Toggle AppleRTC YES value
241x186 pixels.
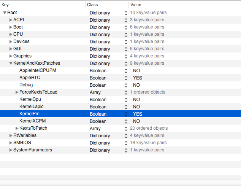click(138, 78)
